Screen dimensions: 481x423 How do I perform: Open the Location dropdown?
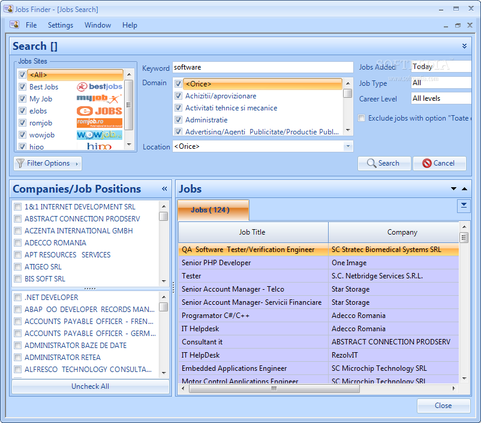[348, 146]
